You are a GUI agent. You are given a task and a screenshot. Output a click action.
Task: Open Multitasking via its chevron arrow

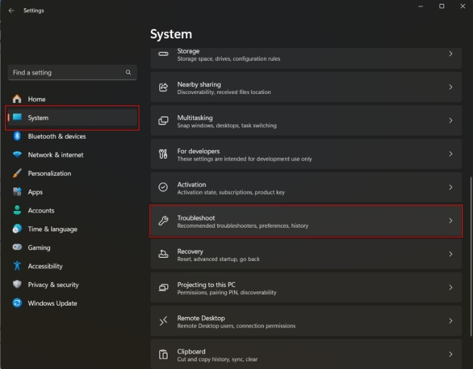(451, 121)
